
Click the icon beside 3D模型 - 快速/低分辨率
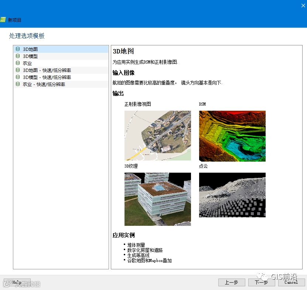coord(18,77)
